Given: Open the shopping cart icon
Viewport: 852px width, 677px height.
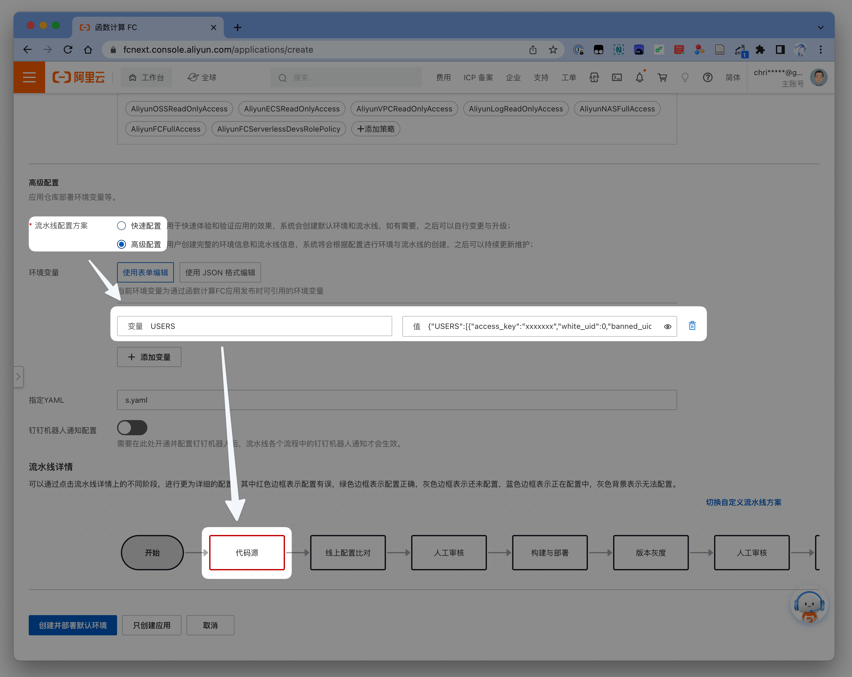Looking at the screenshot, I should [662, 77].
